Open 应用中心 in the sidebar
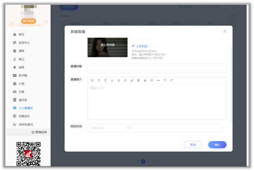This screenshot has width=254, height=171. [x=24, y=43]
